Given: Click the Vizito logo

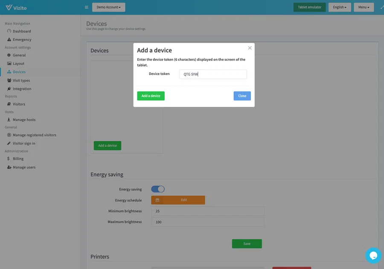Looking at the screenshot, I should pos(15,7).
